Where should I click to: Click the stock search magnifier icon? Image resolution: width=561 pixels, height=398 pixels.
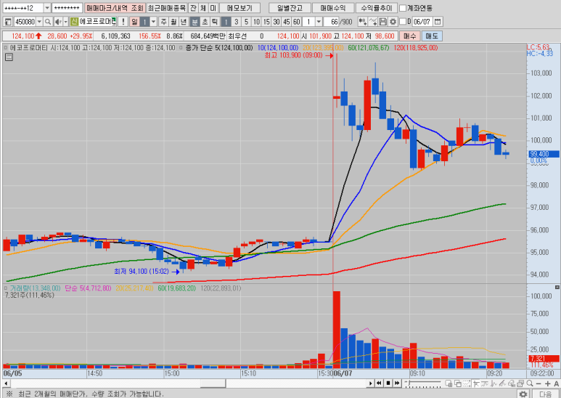click(49, 22)
